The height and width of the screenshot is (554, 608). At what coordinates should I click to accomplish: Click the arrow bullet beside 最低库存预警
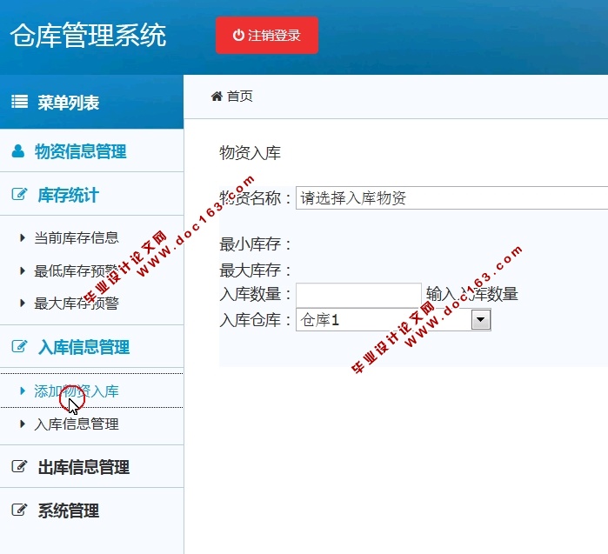coord(23,270)
